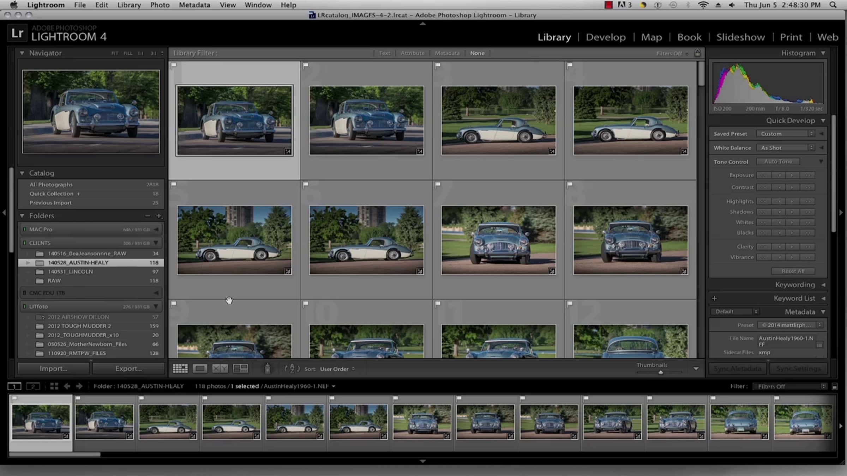Toggle flag on second filmstrip thumbnail

78,398
